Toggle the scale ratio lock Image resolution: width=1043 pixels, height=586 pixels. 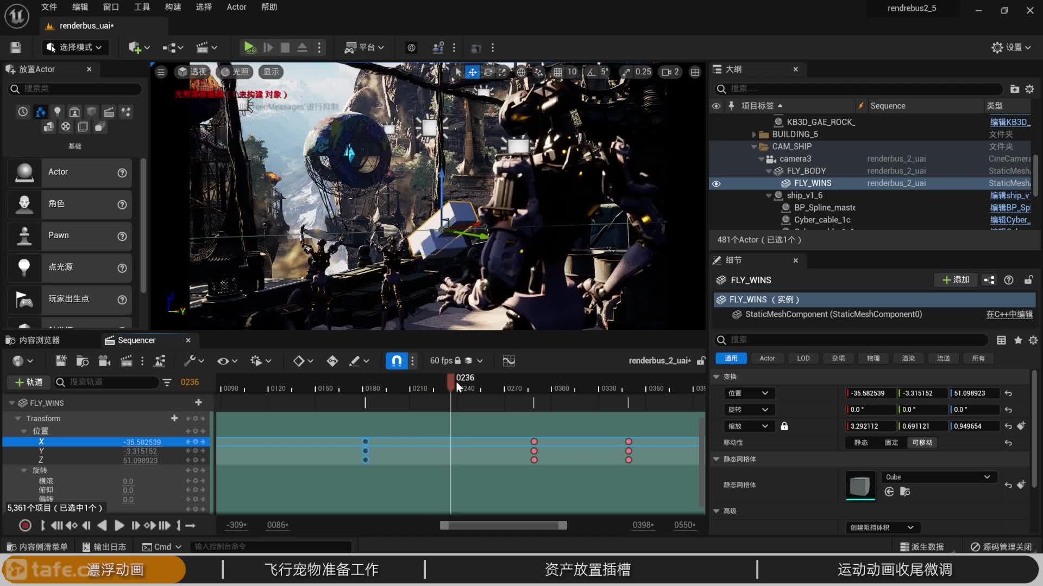point(784,426)
